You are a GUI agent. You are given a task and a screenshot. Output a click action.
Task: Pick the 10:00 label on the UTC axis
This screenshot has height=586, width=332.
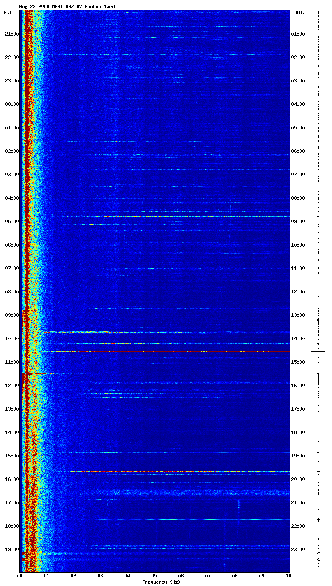pyautogui.click(x=298, y=245)
